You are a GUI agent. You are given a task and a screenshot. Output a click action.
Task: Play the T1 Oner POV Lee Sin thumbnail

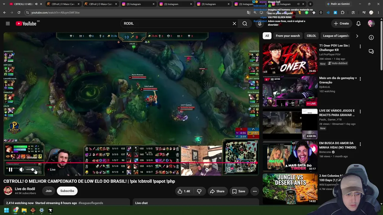[290, 59]
